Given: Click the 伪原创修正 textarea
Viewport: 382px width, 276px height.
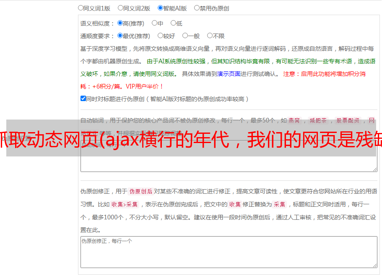Looking at the screenshot, I should (x=229, y=252).
